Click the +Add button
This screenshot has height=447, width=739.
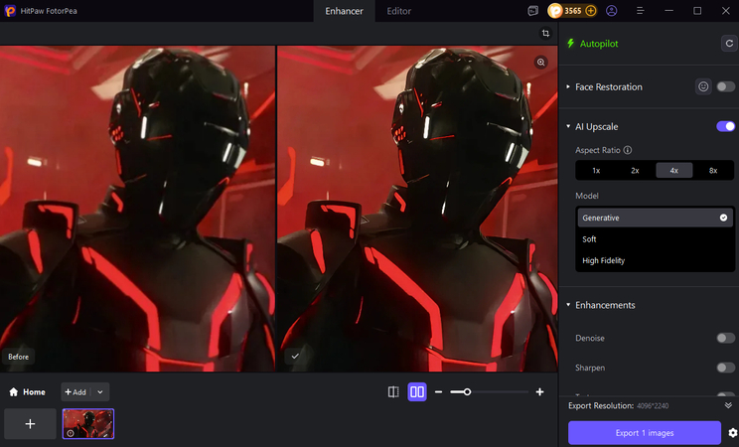(75, 391)
